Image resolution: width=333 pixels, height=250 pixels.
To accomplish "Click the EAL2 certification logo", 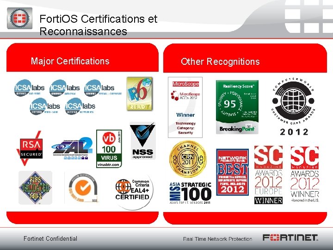I will (x=72, y=148).
